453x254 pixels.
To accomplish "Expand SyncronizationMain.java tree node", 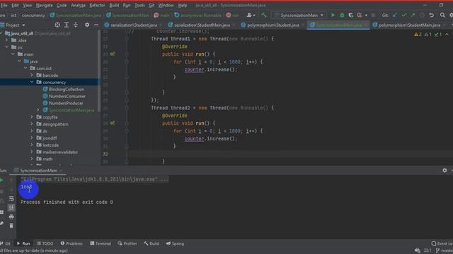I will 38,110.
